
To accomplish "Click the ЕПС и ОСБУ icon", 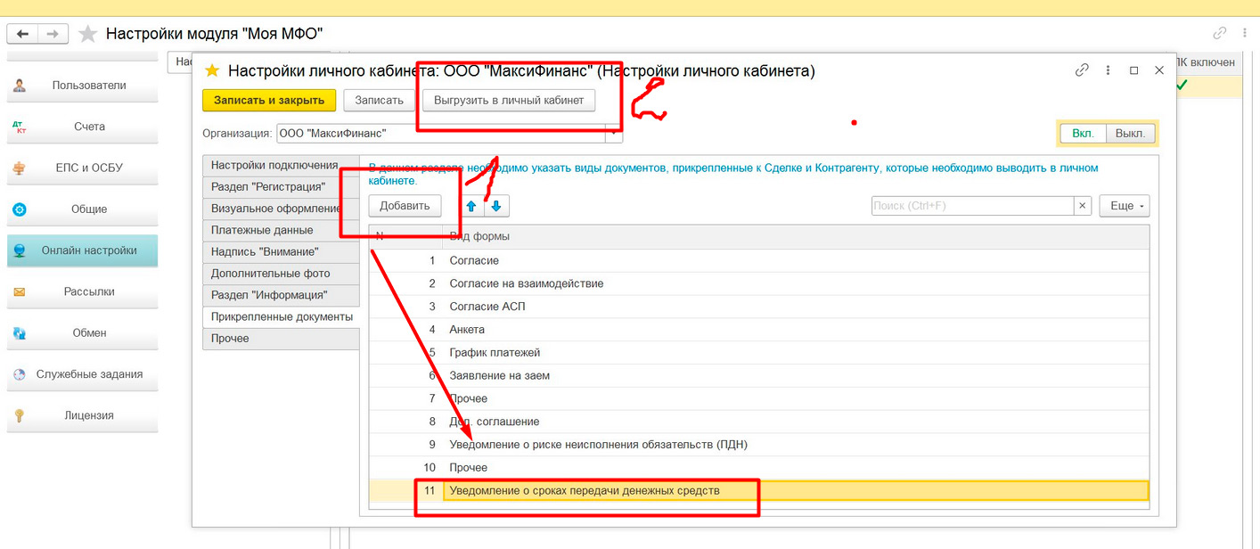I will 20,168.
